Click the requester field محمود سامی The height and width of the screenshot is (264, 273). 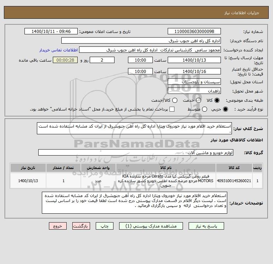(150, 50)
